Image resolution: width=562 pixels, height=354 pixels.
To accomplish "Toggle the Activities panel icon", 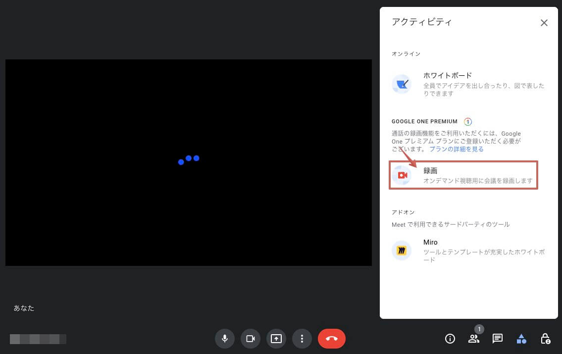I will [521, 339].
